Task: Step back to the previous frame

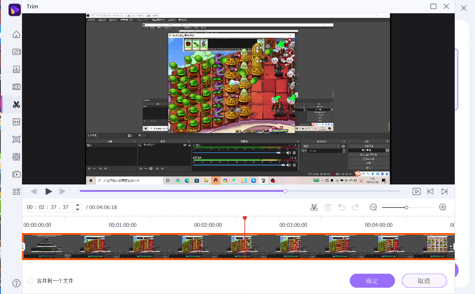Action: pos(34,191)
